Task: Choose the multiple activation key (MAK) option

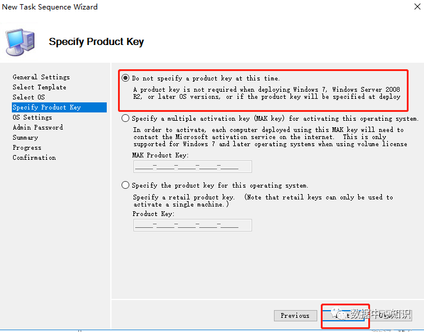Action: point(125,118)
